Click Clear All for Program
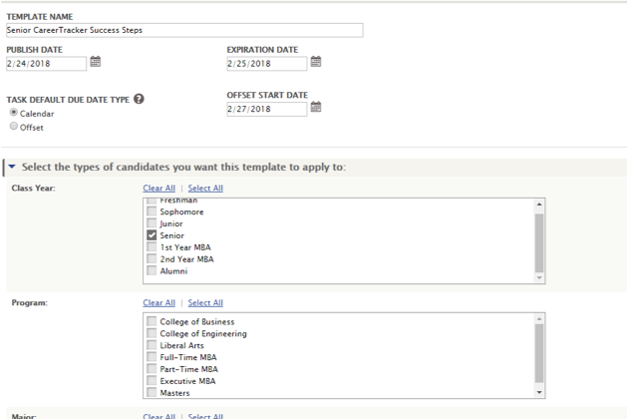The width and height of the screenshot is (627, 419). point(159,303)
